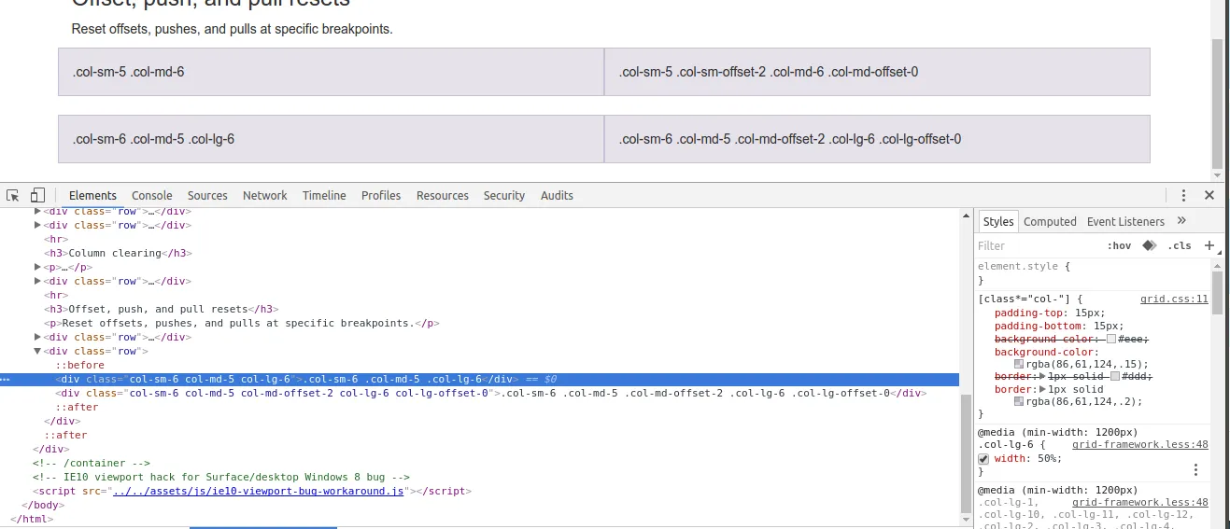The width and height of the screenshot is (1230, 529).
Task: Click the .col-sm-6 .col-md-5 .col-lg-6 page cell
Action: pos(331,139)
